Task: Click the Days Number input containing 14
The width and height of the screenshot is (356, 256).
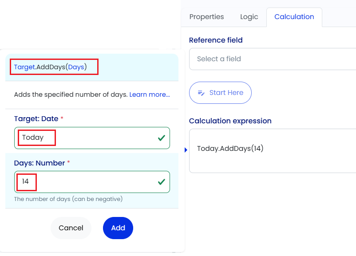Action: point(92,182)
